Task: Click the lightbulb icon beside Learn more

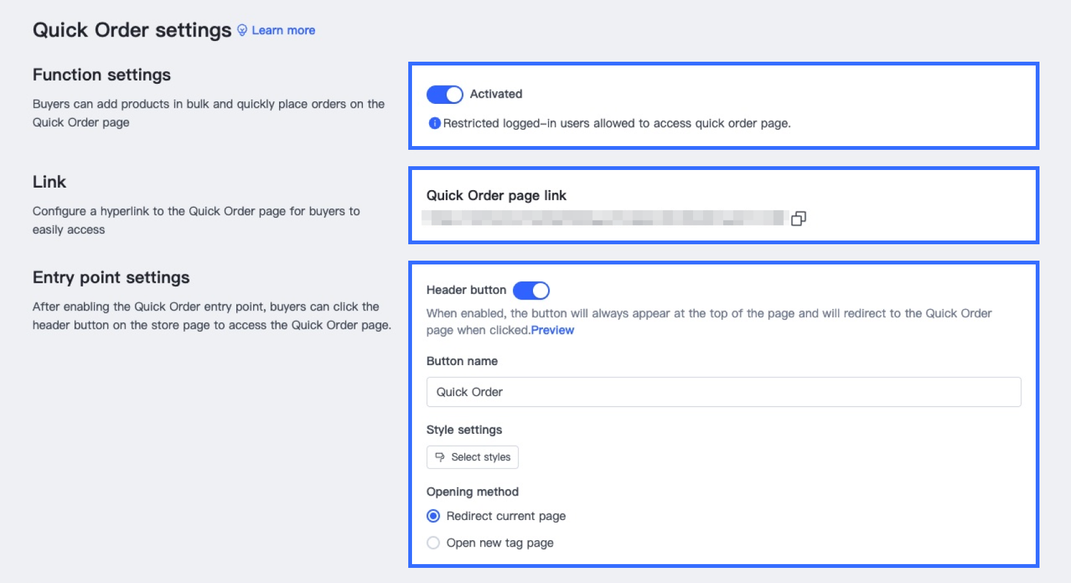Action: tap(242, 30)
